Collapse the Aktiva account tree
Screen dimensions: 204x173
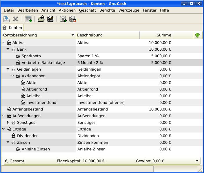tap(3, 43)
